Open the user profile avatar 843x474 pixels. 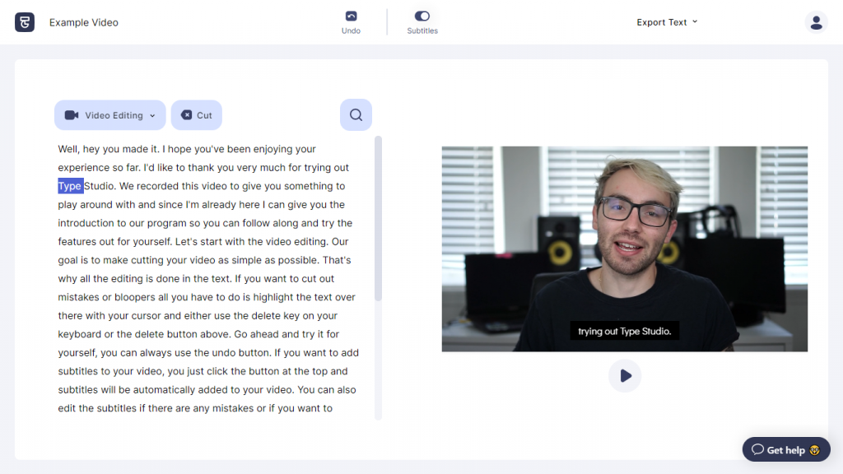coord(816,22)
